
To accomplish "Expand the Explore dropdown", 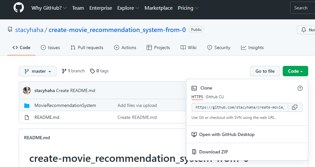I will [x=128, y=8].
